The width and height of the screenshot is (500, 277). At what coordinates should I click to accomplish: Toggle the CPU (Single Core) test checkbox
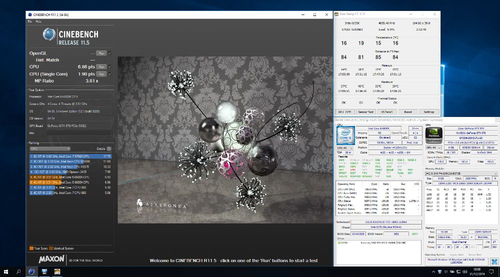tap(109, 74)
